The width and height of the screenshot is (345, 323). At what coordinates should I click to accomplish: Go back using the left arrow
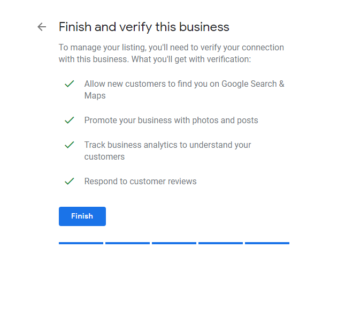[42, 27]
